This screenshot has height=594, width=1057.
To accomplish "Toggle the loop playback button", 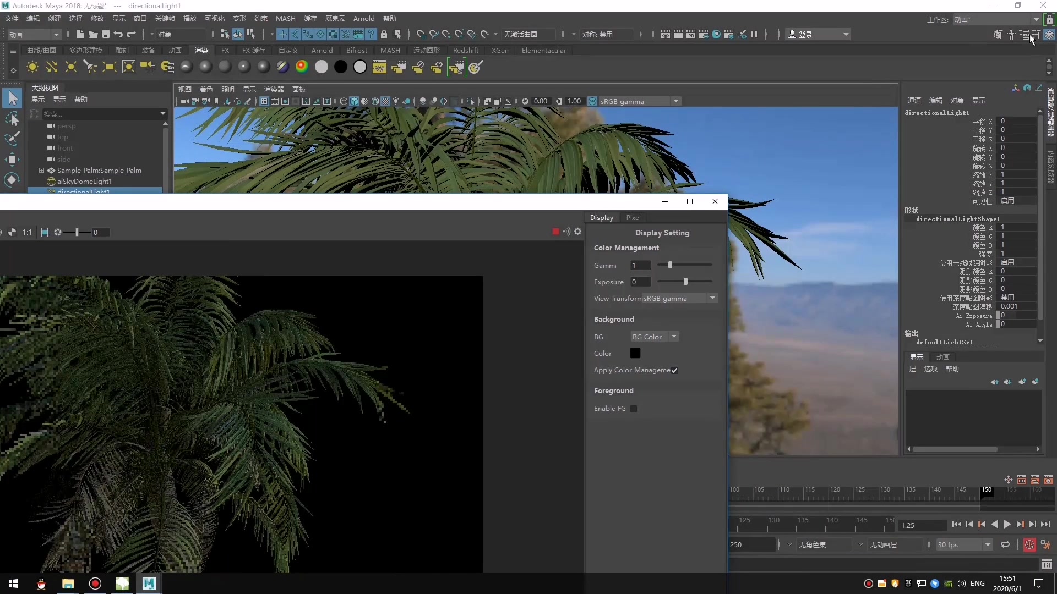I will click(x=1005, y=544).
